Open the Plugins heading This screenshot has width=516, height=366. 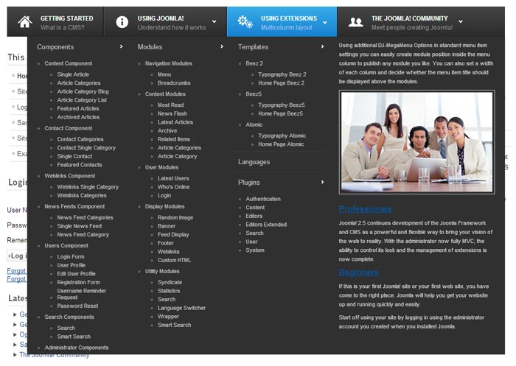tap(249, 183)
